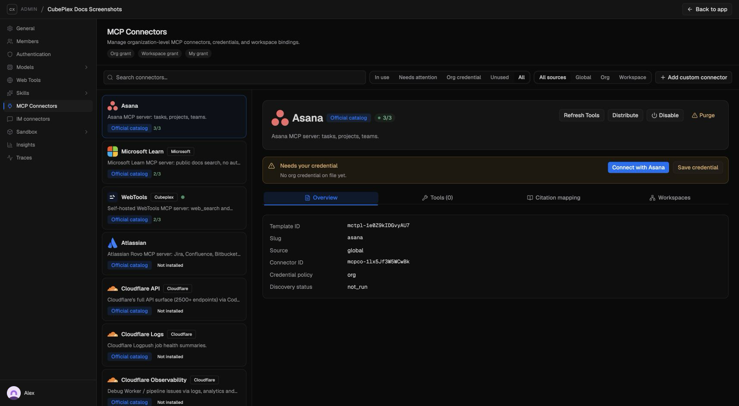This screenshot has height=406, width=739.
Task: Click the WebTools connector logo icon
Action: (113, 197)
